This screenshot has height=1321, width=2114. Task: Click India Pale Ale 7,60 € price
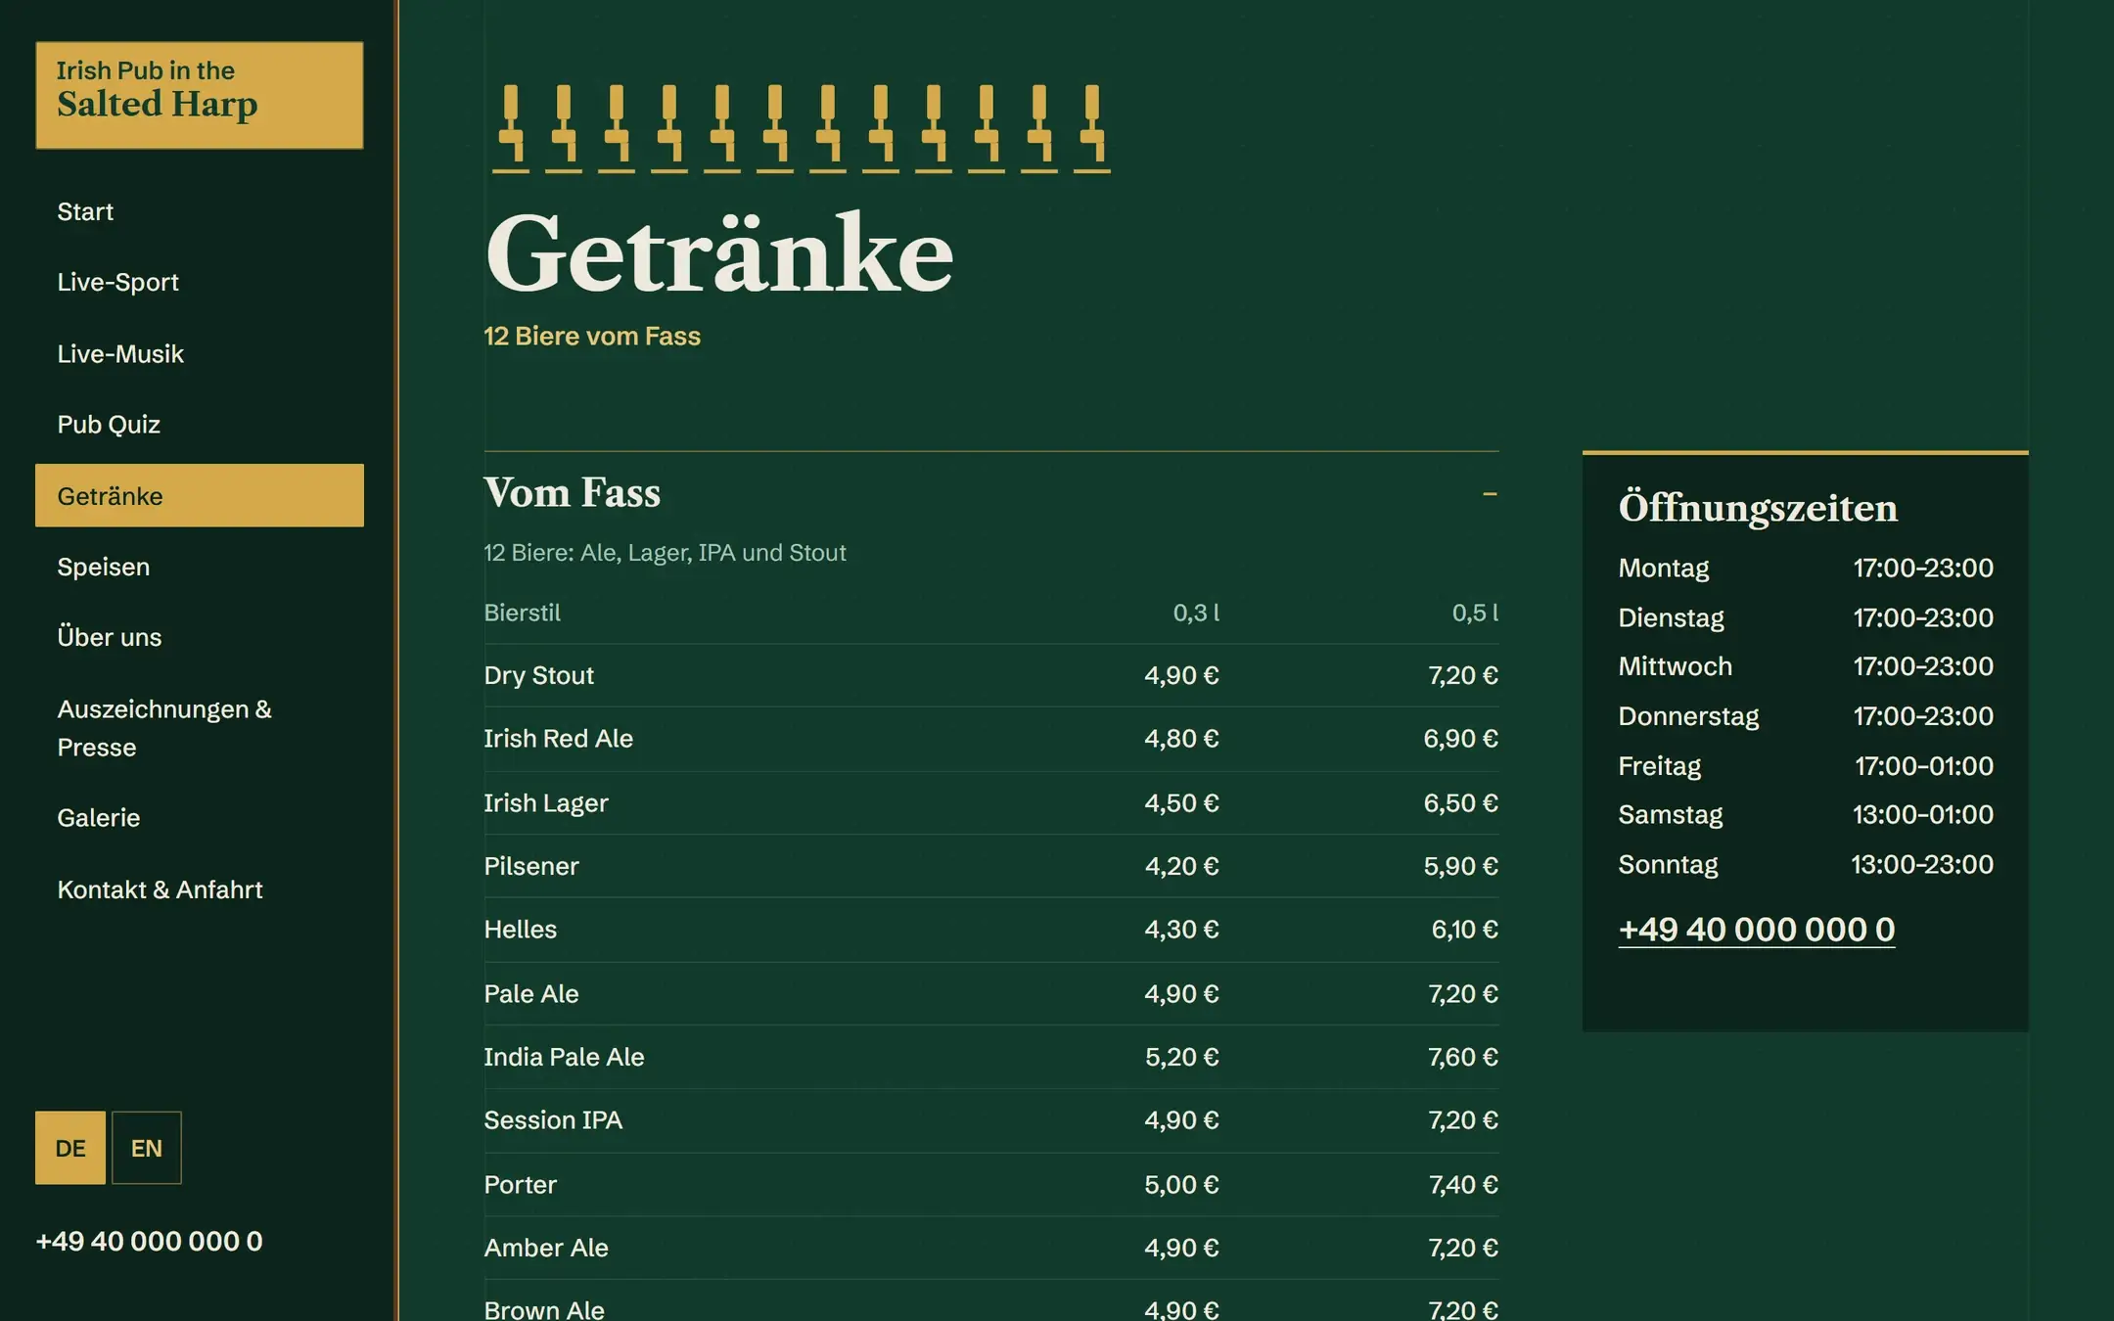point(1462,1057)
